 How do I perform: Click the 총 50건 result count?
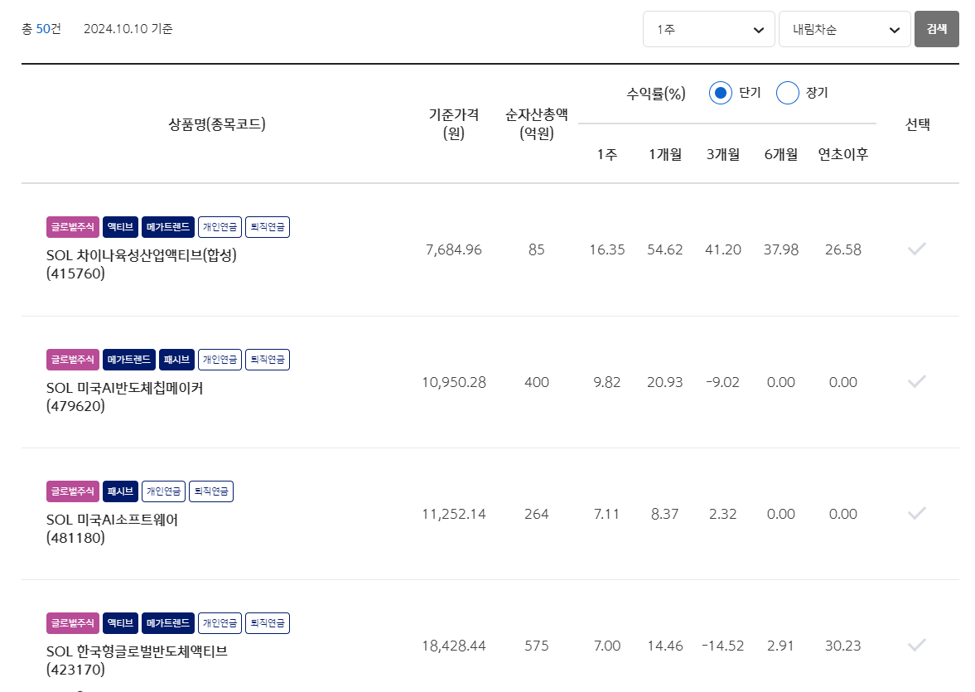pos(41,29)
